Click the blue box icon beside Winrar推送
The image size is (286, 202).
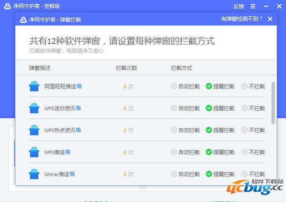pos(34,174)
